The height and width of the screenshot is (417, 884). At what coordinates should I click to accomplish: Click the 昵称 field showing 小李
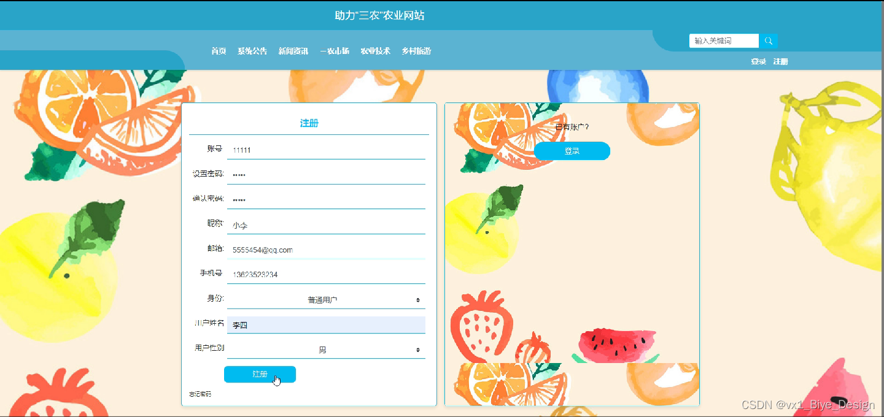pyautogui.click(x=326, y=225)
